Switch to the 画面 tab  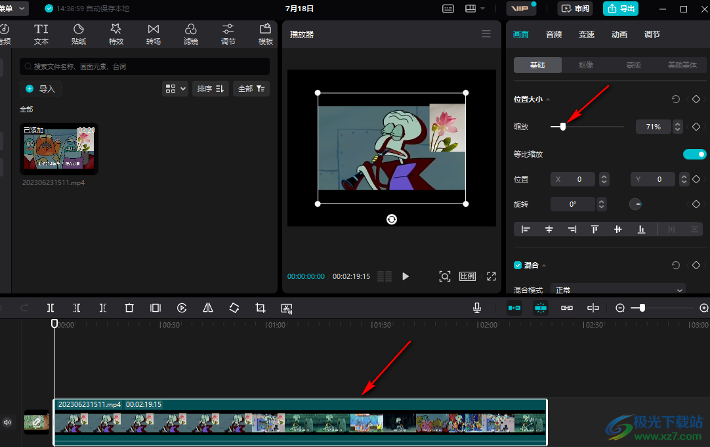tap(521, 34)
